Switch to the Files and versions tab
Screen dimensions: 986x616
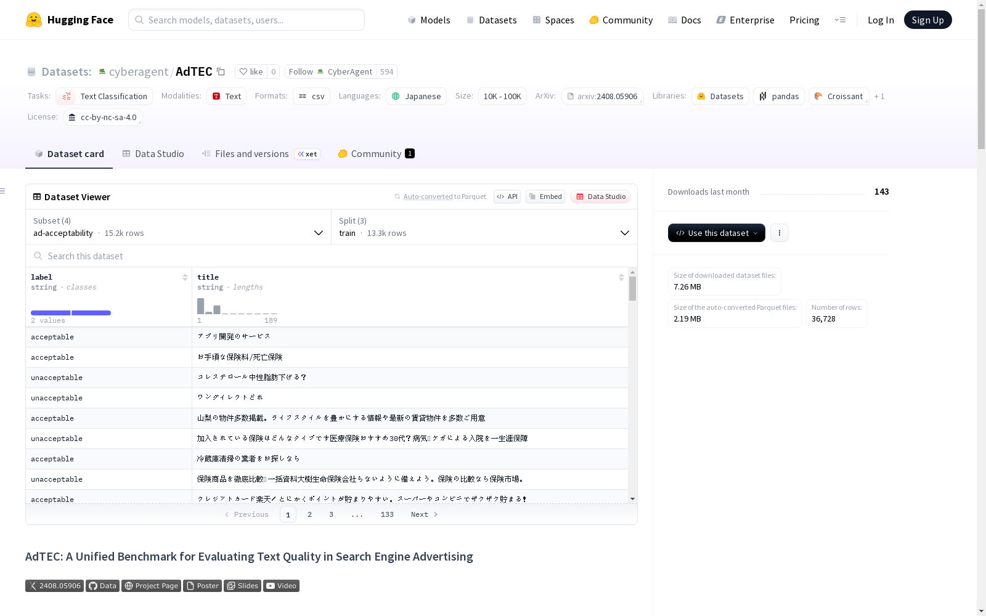coord(261,154)
